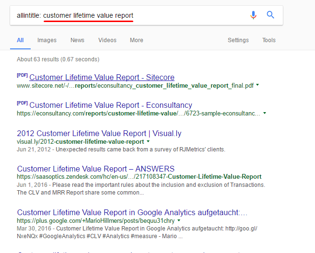Screen dimensions: 315x253
Task: Expand the dropdown arrow beside the sitecore.net URL
Action: 257,85
